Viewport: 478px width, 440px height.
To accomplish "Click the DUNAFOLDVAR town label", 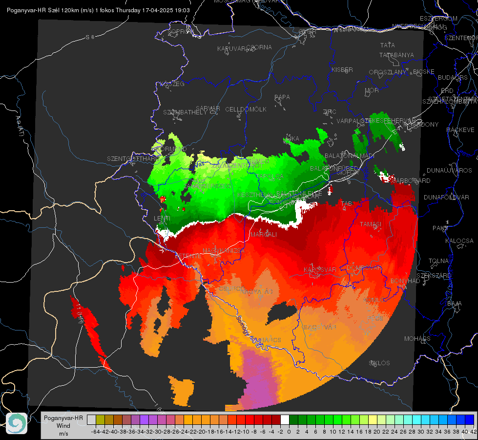I will pyautogui.click(x=446, y=198).
